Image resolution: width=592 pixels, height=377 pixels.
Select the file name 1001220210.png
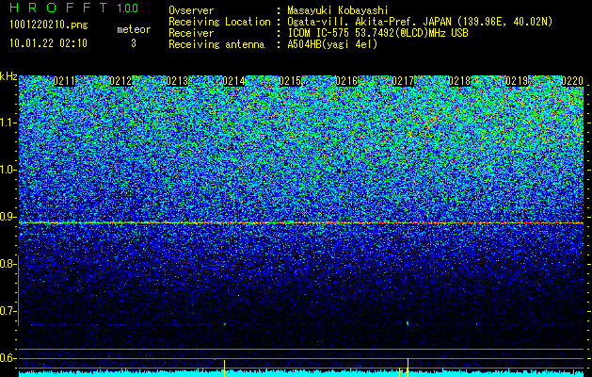tap(49, 25)
